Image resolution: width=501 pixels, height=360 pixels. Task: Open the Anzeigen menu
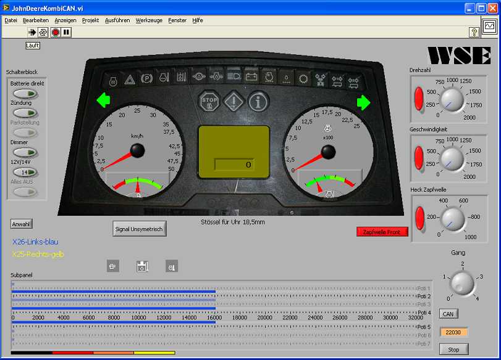pyautogui.click(x=65, y=20)
